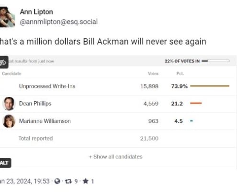The image size is (237, 192).
Task: Click the Unprocessed Write-Ins percentage bar
Action: [210, 86]
